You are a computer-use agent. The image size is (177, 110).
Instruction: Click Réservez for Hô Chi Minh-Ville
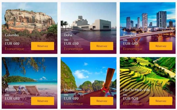161,101
